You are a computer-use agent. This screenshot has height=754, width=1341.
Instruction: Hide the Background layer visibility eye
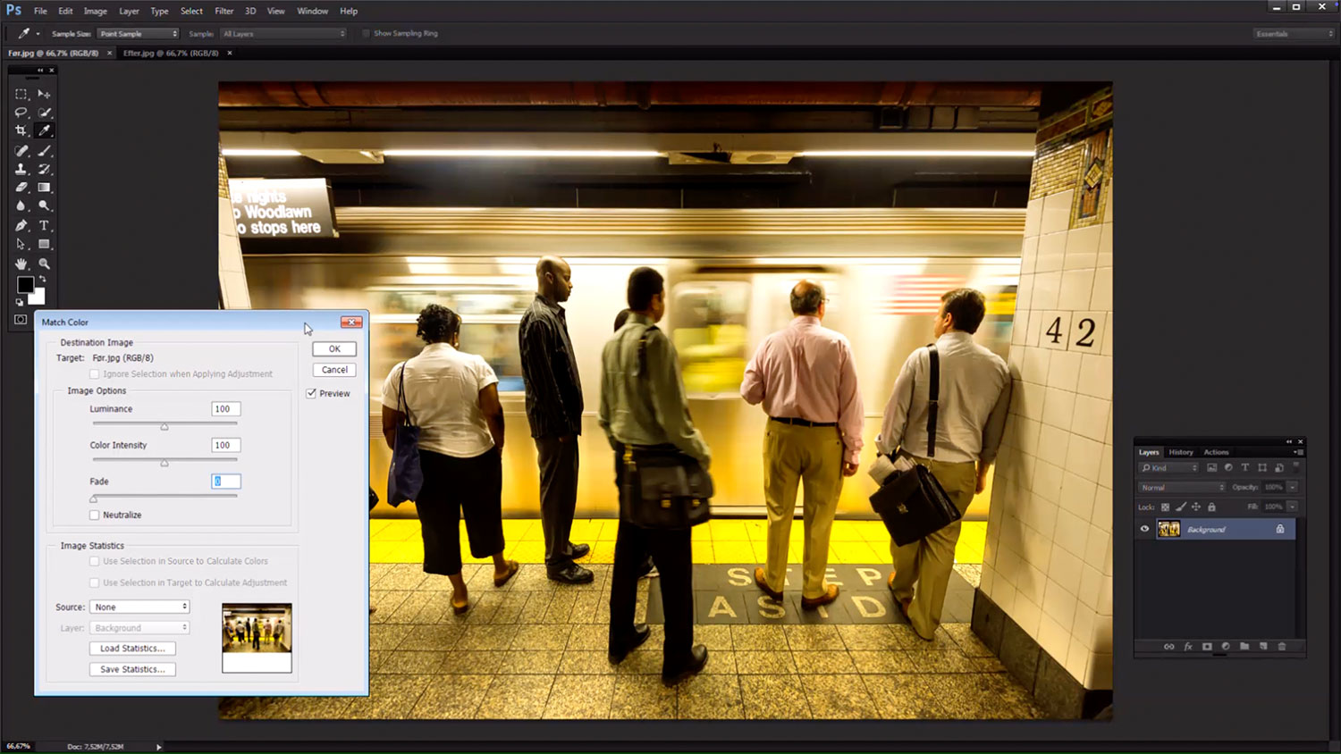(1144, 529)
